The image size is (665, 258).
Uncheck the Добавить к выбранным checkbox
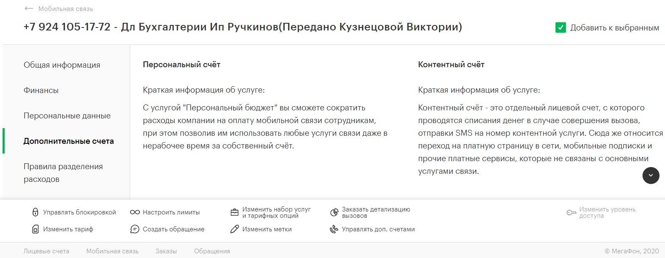(x=560, y=27)
